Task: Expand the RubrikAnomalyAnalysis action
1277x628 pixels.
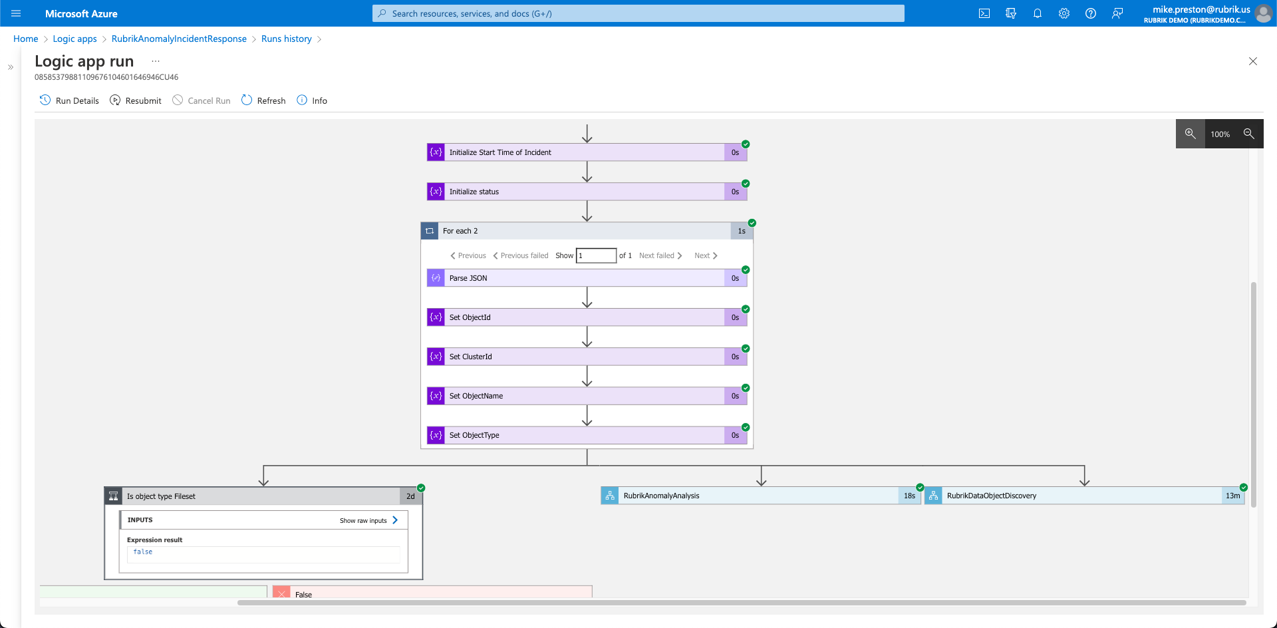Action: 761,496
